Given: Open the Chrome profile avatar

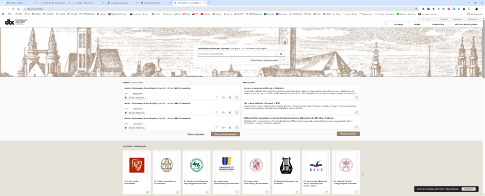Looking at the screenshot, I should (x=476, y=9).
